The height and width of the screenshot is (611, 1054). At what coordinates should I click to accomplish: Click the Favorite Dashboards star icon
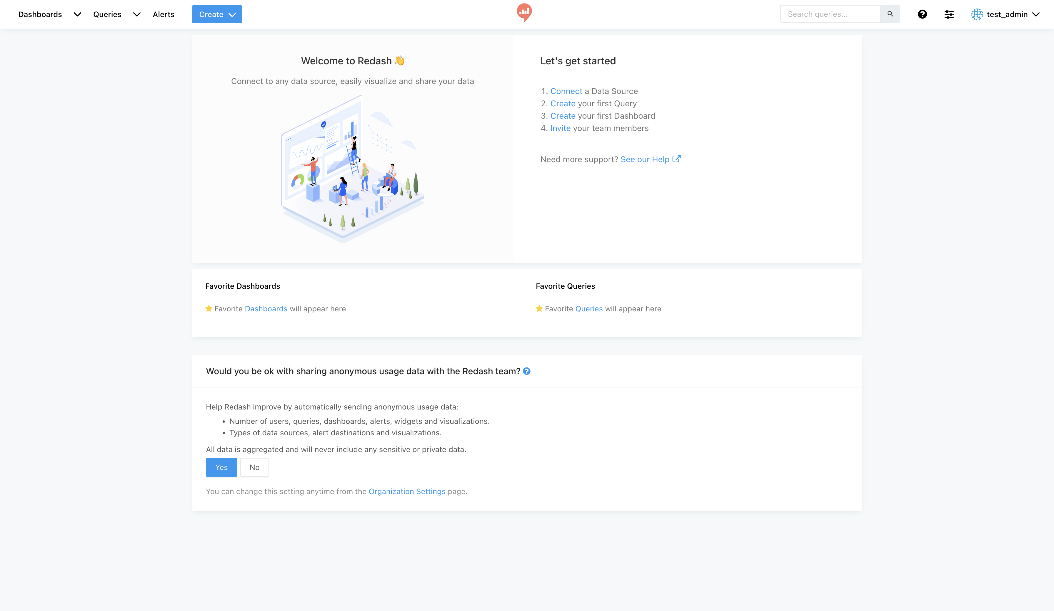pyautogui.click(x=209, y=308)
